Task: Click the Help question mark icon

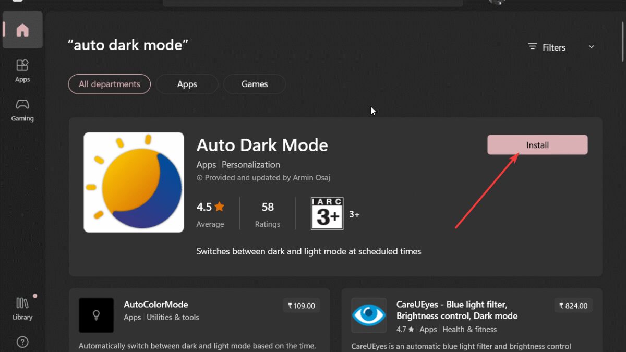Action: pyautogui.click(x=22, y=342)
